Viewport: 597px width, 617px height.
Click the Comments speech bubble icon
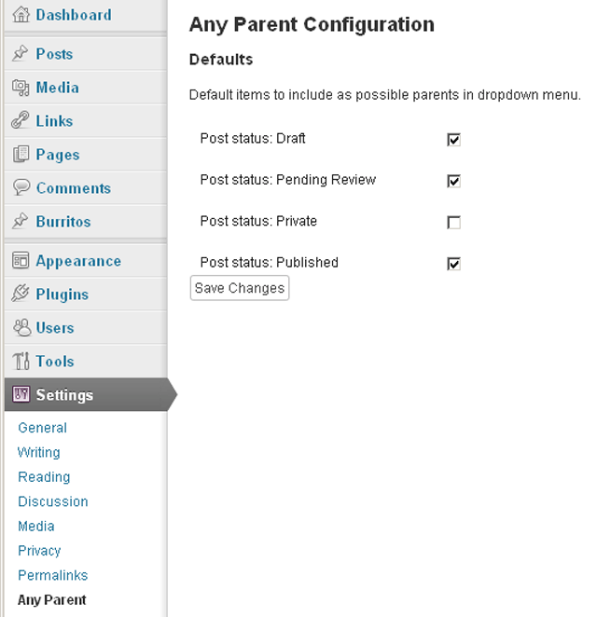(21, 187)
